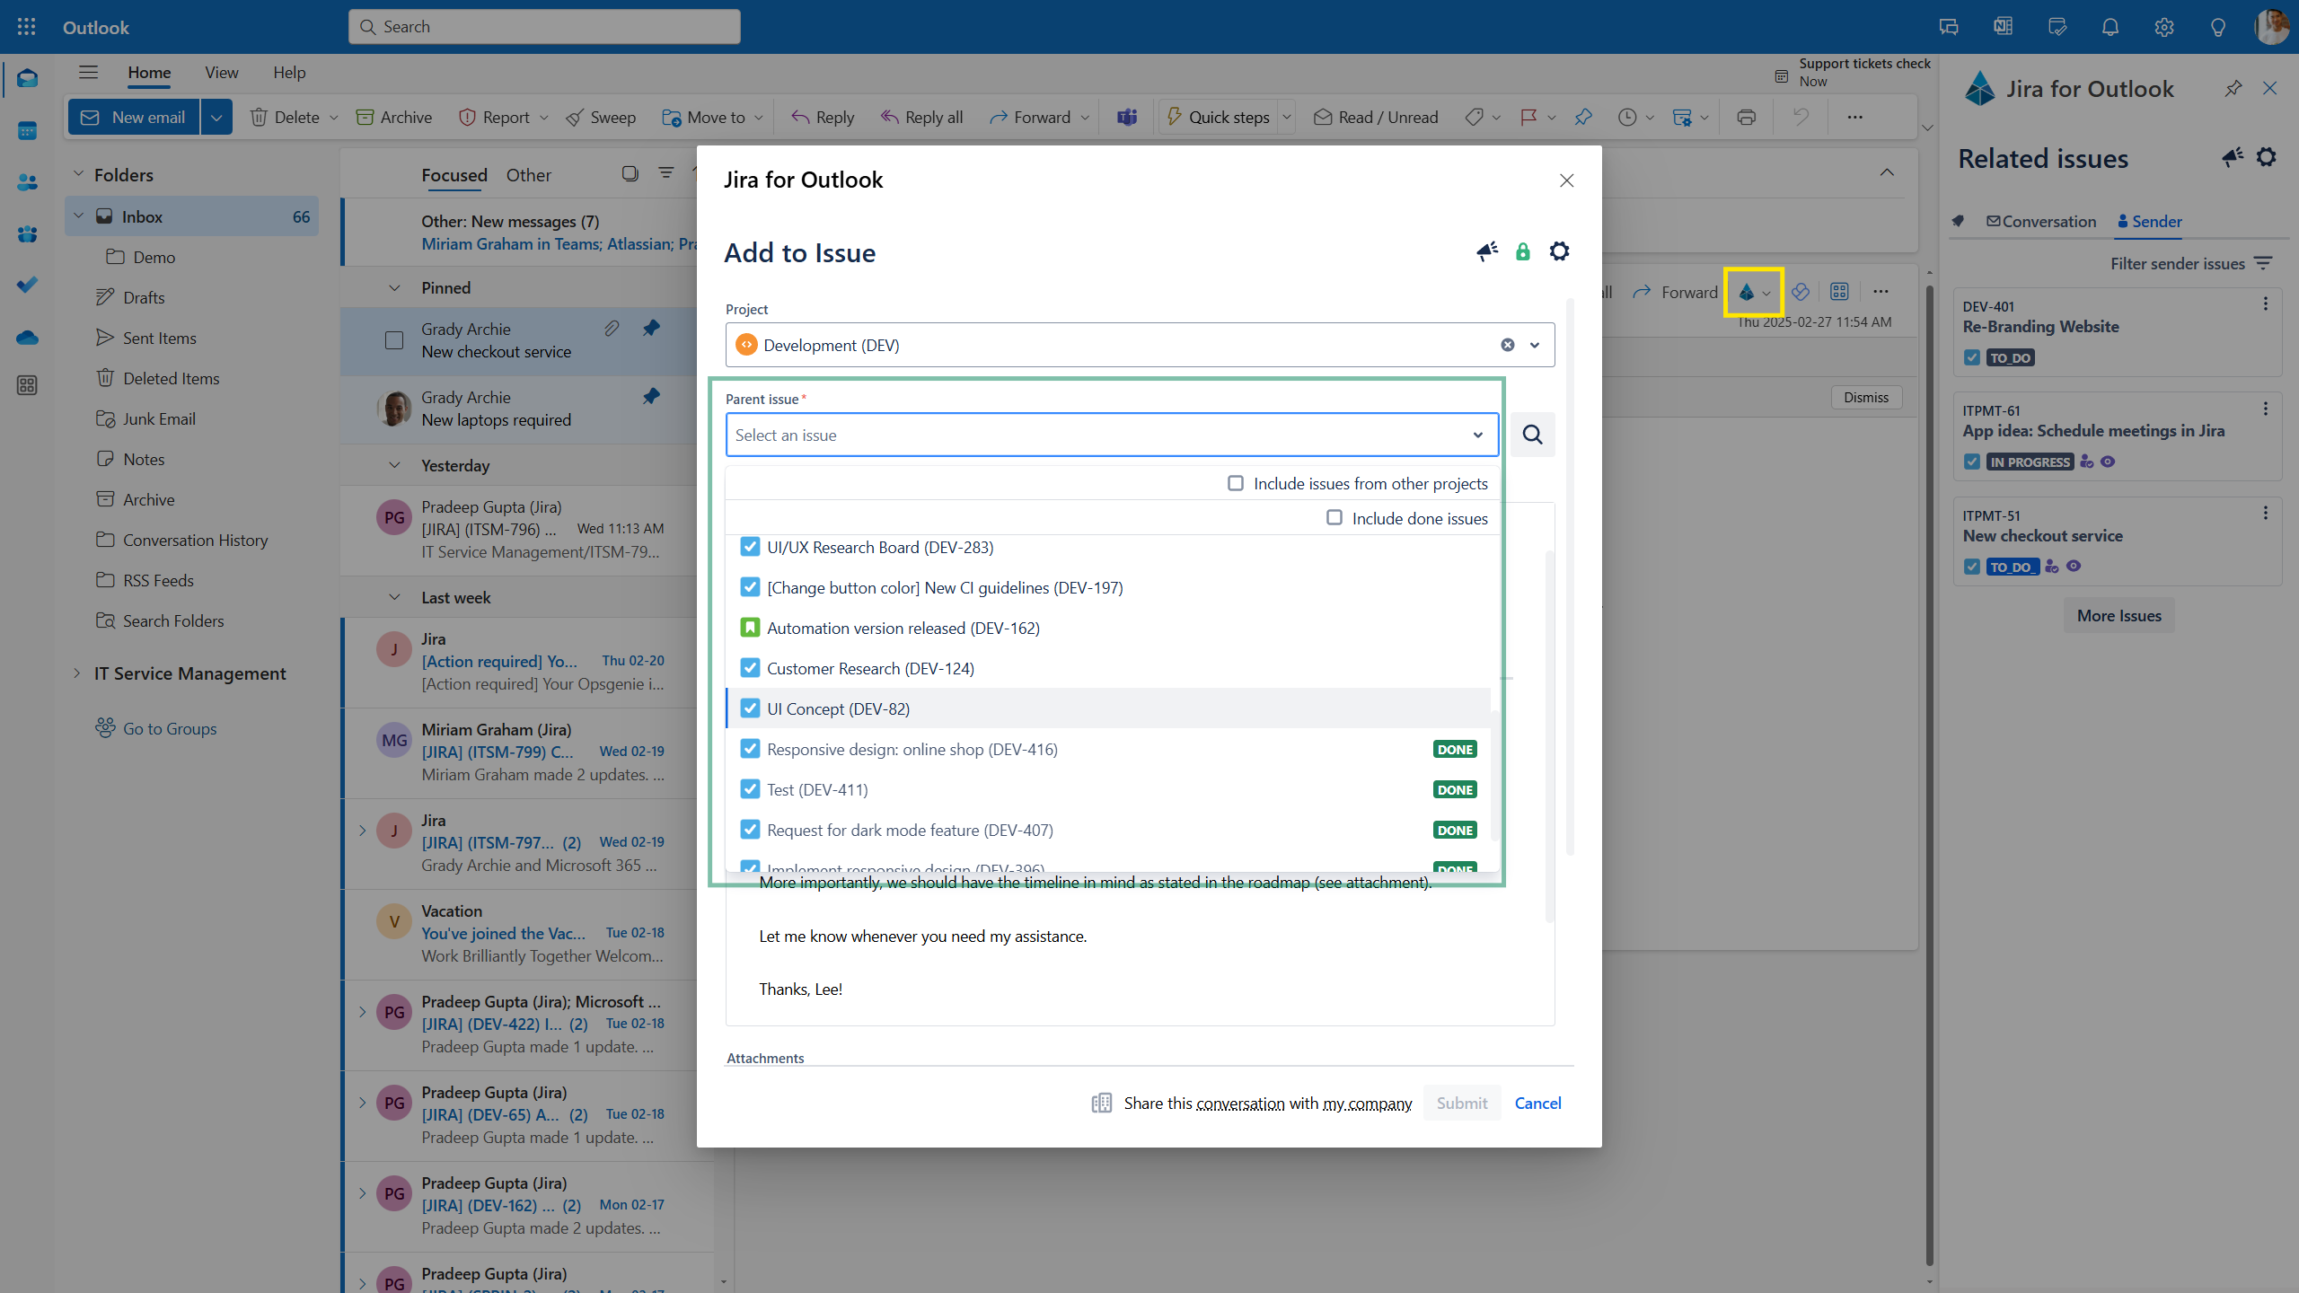Open the Select an issue dropdown arrow
The image size is (2299, 1293).
pos(1477,435)
